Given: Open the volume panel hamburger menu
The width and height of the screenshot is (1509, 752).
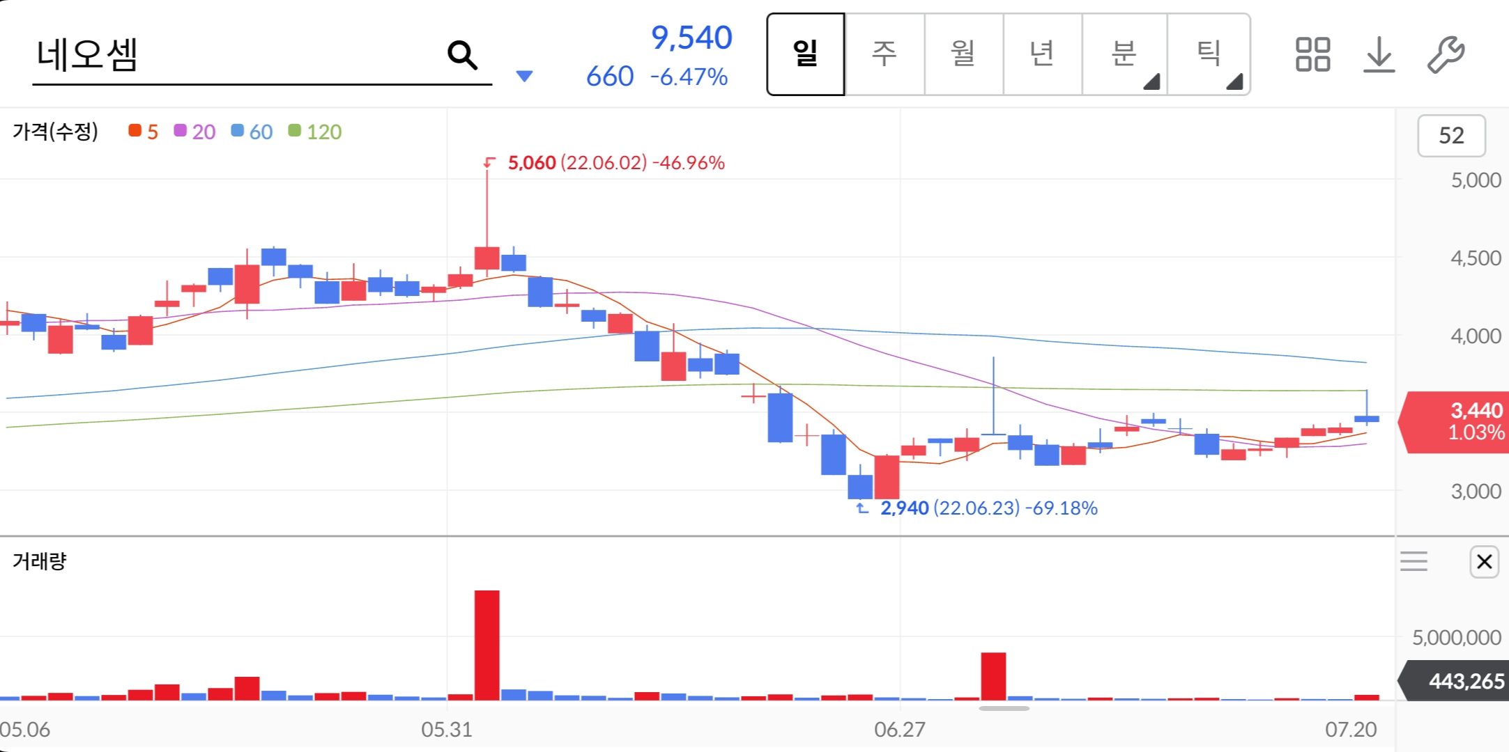Looking at the screenshot, I should point(1414,561).
